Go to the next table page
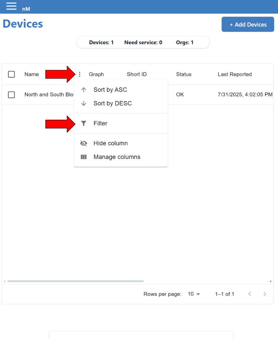The height and width of the screenshot is (339, 278). 265,294
